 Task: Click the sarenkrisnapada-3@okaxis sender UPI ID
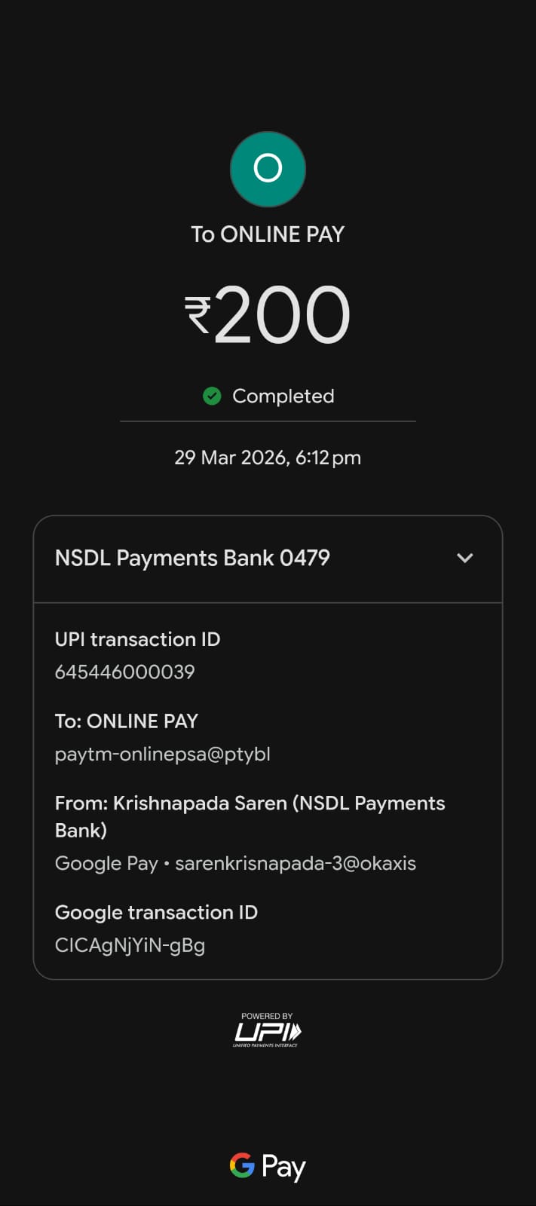(296, 863)
